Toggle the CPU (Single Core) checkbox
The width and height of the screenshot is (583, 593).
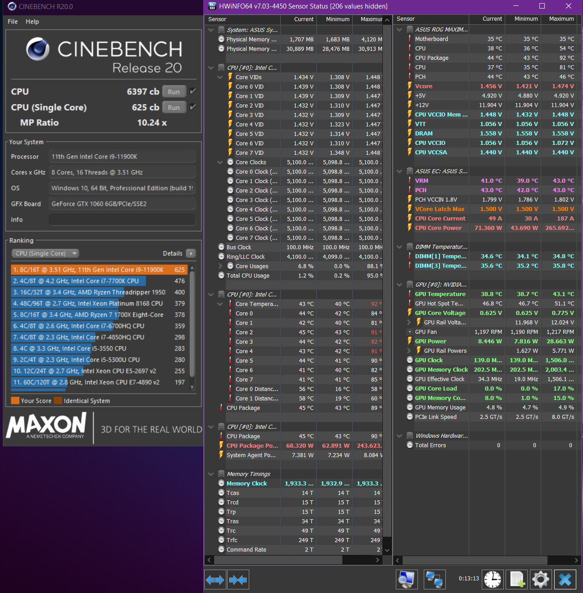tap(193, 107)
